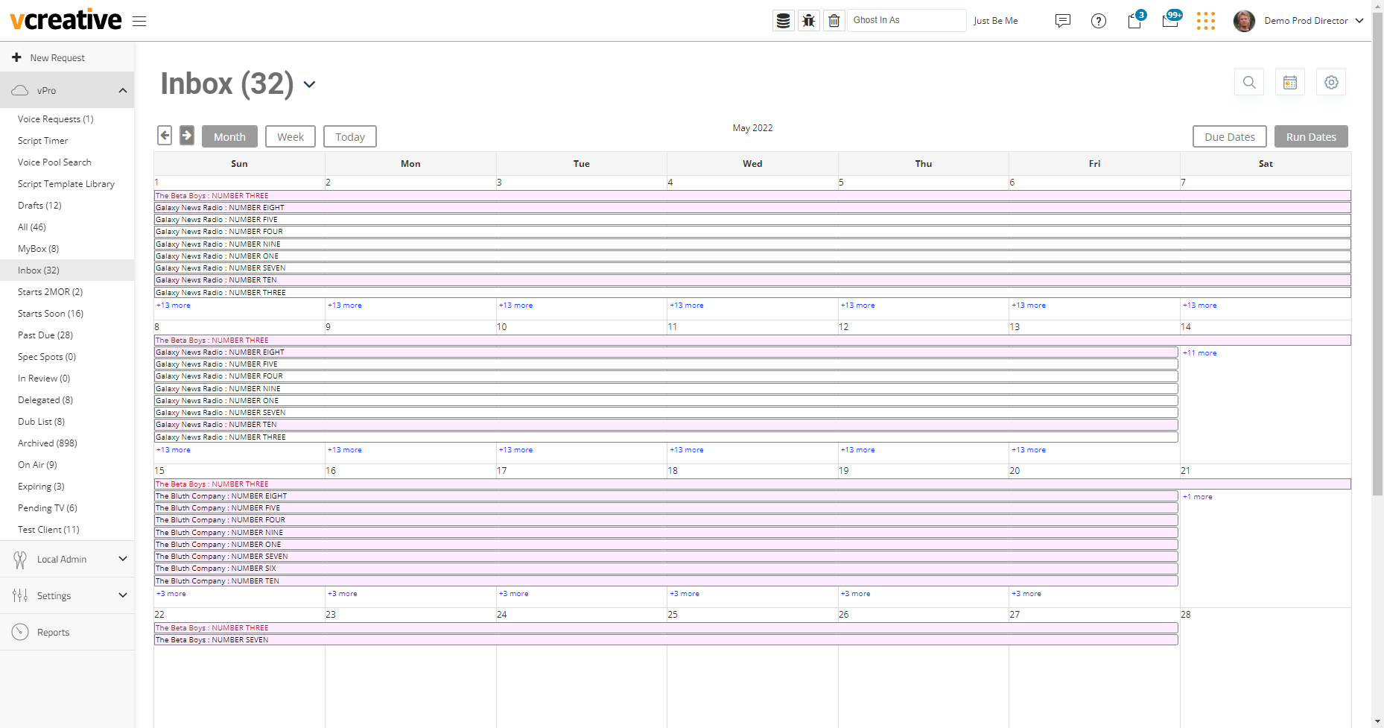
Task: Click the Reports clock icon
Action: click(20, 632)
